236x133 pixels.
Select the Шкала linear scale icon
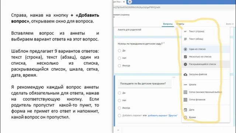185,85
